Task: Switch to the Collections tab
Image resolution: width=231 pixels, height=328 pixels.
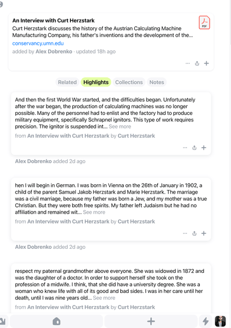Action: coord(129,82)
